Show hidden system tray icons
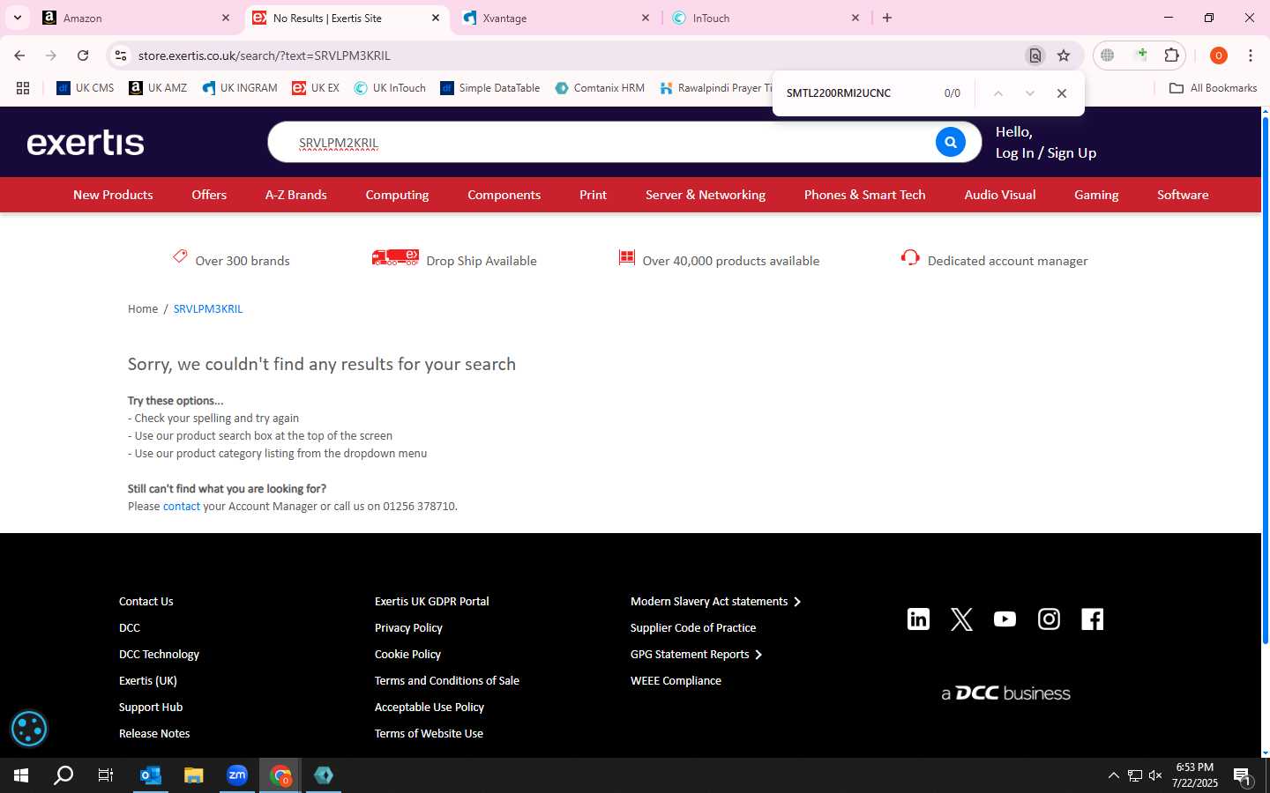 click(1113, 775)
